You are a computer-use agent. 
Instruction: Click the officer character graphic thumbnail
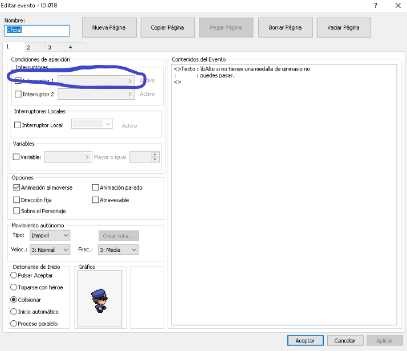coord(99,299)
